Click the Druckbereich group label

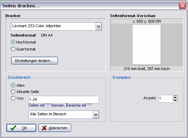pos(19,77)
